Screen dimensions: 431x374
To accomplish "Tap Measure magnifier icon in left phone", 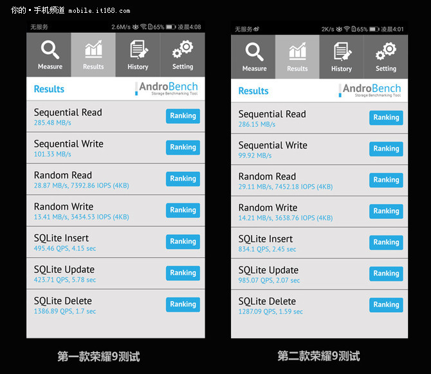I will tap(50, 50).
